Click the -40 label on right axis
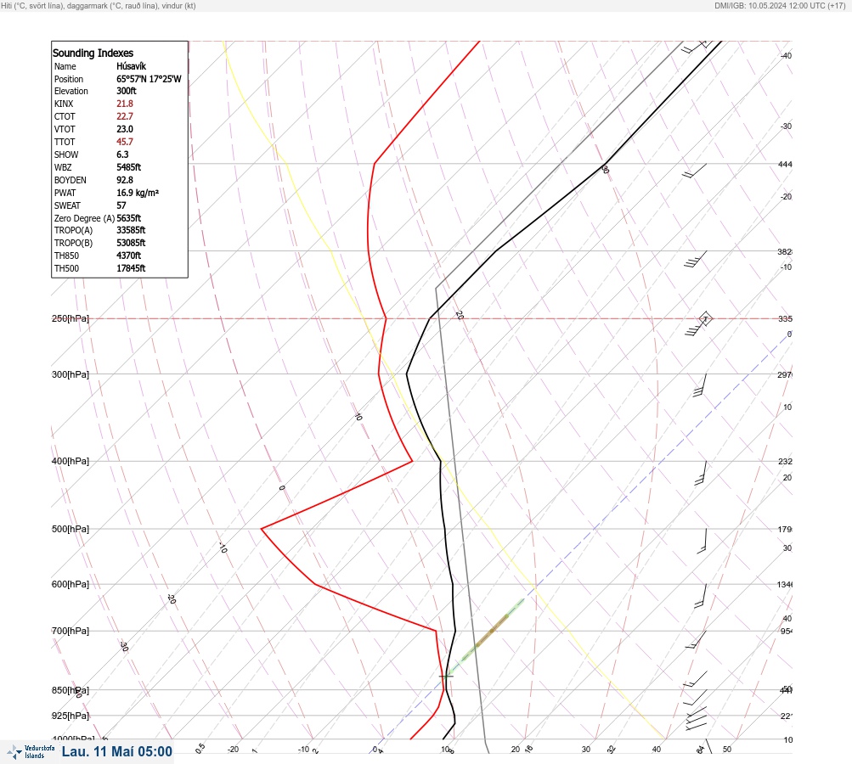The height and width of the screenshot is (764, 852). click(x=786, y=55)
